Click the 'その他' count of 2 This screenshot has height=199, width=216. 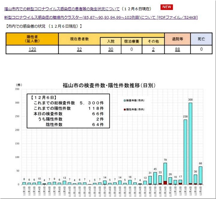(153, 50)
